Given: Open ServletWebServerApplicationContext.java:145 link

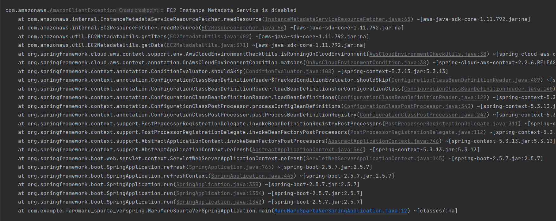Looking at the screenshot, I should pos(374,159).
